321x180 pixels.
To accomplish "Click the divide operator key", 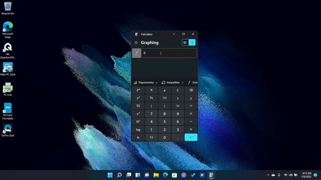I will pos(191,105).
